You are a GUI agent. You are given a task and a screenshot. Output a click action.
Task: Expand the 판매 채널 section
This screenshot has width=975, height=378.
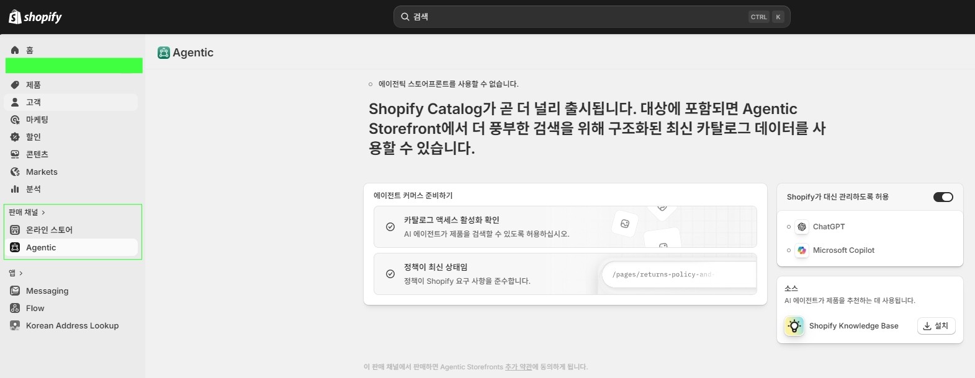click(27, 212)
